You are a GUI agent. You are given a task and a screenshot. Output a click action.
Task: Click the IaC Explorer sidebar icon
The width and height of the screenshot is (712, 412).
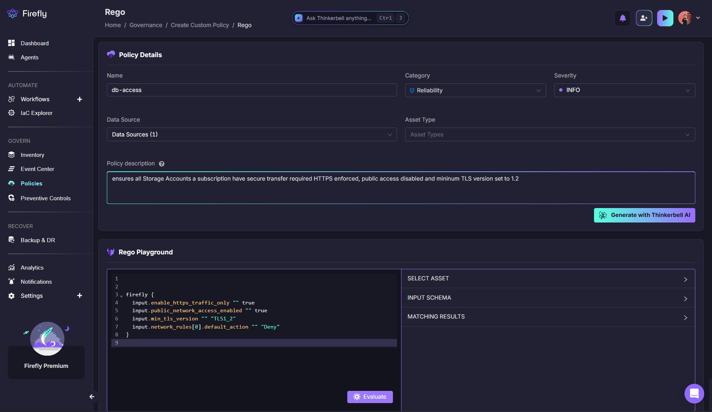click(12, 113)
